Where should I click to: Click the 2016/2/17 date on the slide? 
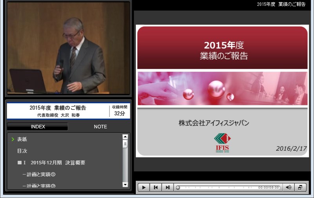(291, 149)
